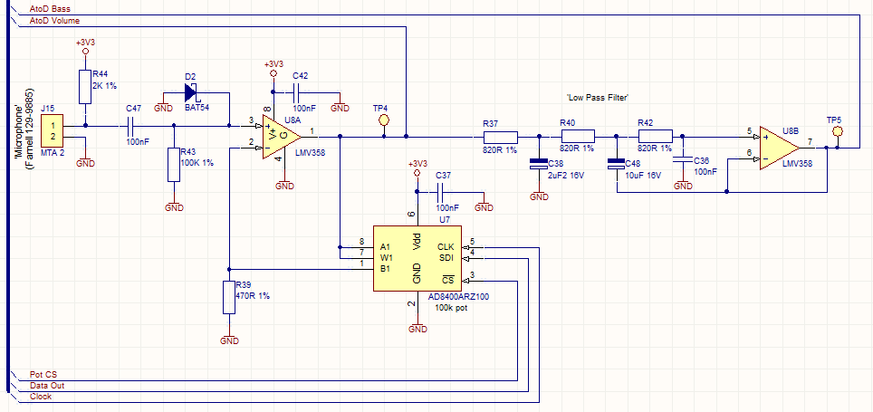Click the C48 10uF 16V capacitor
Viewport: 873px width, 412px height.
point(617,165)
